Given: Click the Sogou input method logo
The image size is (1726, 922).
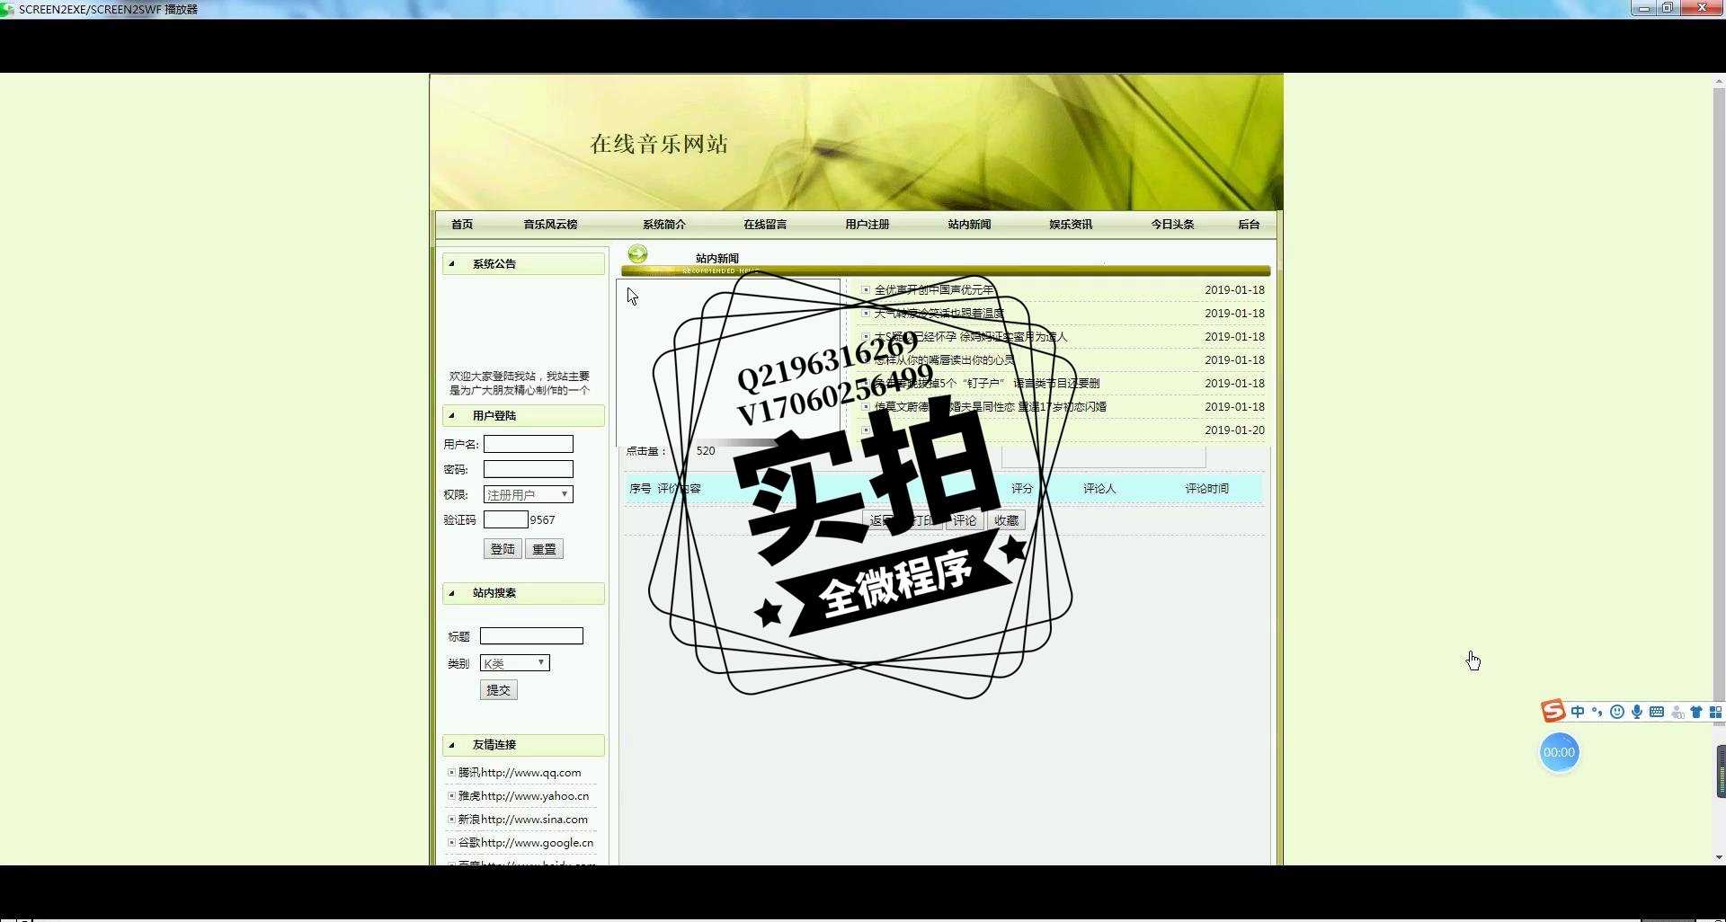Looking at the screenshot, I should (x=1553, y=711).
